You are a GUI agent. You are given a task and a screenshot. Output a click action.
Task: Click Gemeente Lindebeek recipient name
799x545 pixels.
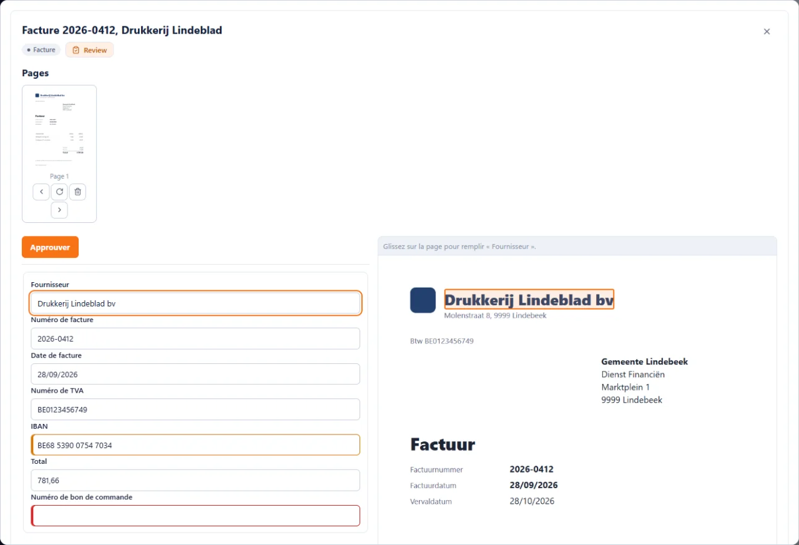point(644,362)
